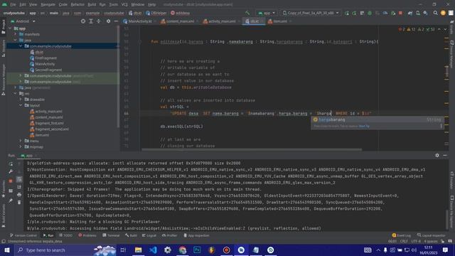Click the Debug app bug icon
The height and width of the screenshot is (256, 455).
pos(370,13)
